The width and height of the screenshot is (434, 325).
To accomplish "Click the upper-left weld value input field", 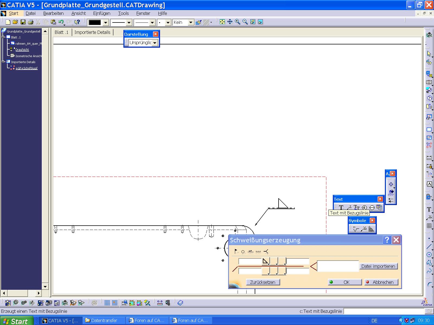I will pos(250,261).
